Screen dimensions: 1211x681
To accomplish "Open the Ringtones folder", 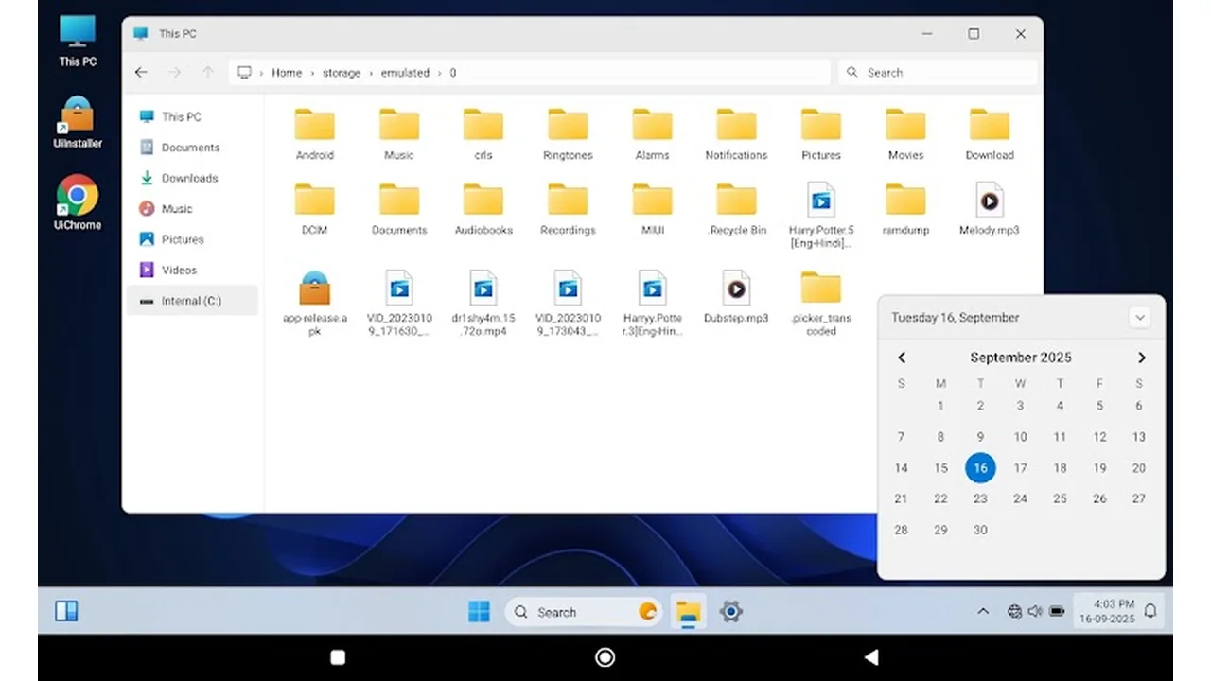I will point(568,134).
